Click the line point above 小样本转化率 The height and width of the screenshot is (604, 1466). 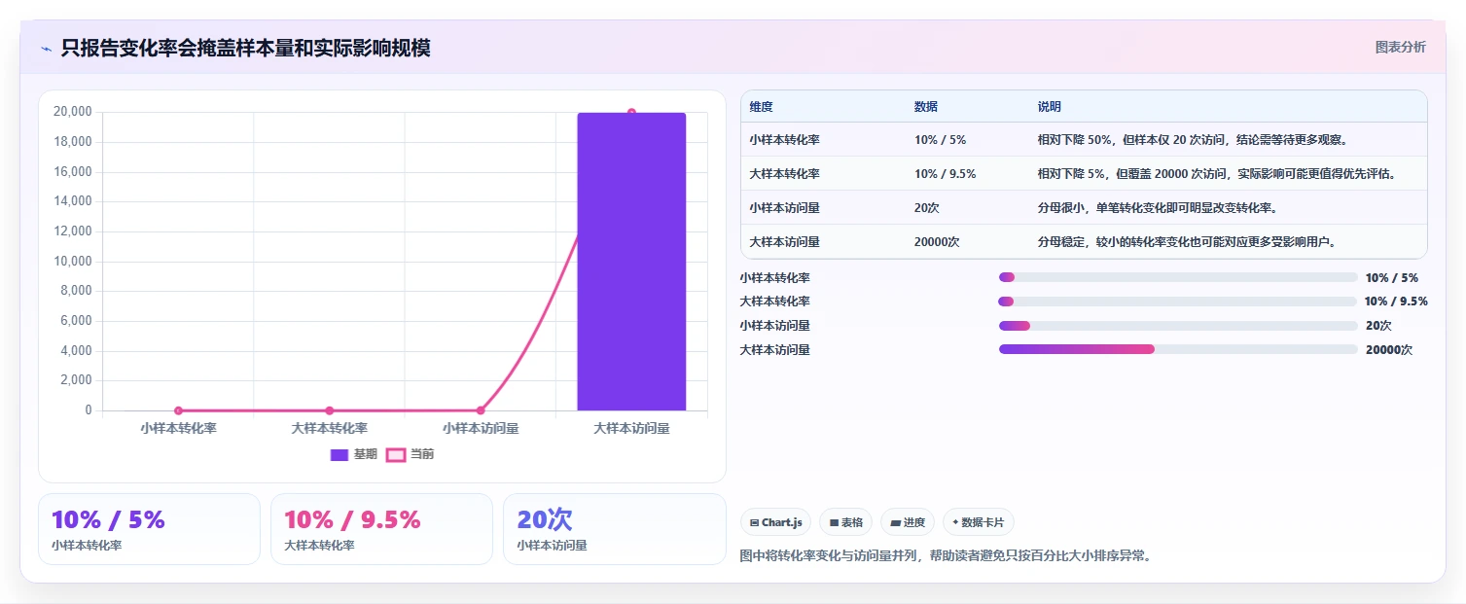point(179,410)
